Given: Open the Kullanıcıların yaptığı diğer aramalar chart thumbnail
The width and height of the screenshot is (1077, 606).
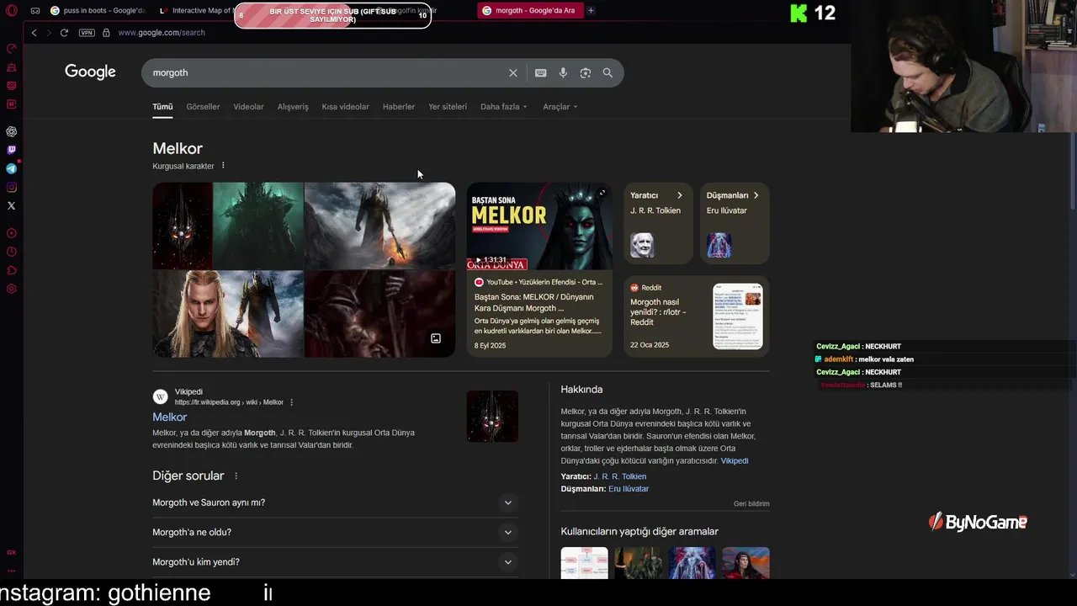Looking at the screenshot, I should 584,563.
